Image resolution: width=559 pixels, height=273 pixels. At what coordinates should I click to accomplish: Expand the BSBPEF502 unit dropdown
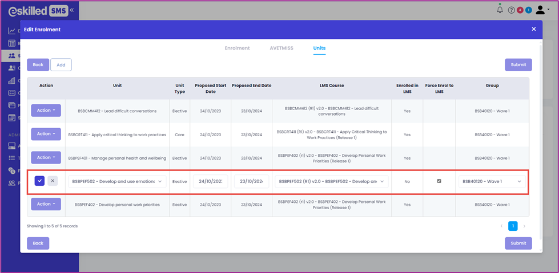[x=117, y=182]
